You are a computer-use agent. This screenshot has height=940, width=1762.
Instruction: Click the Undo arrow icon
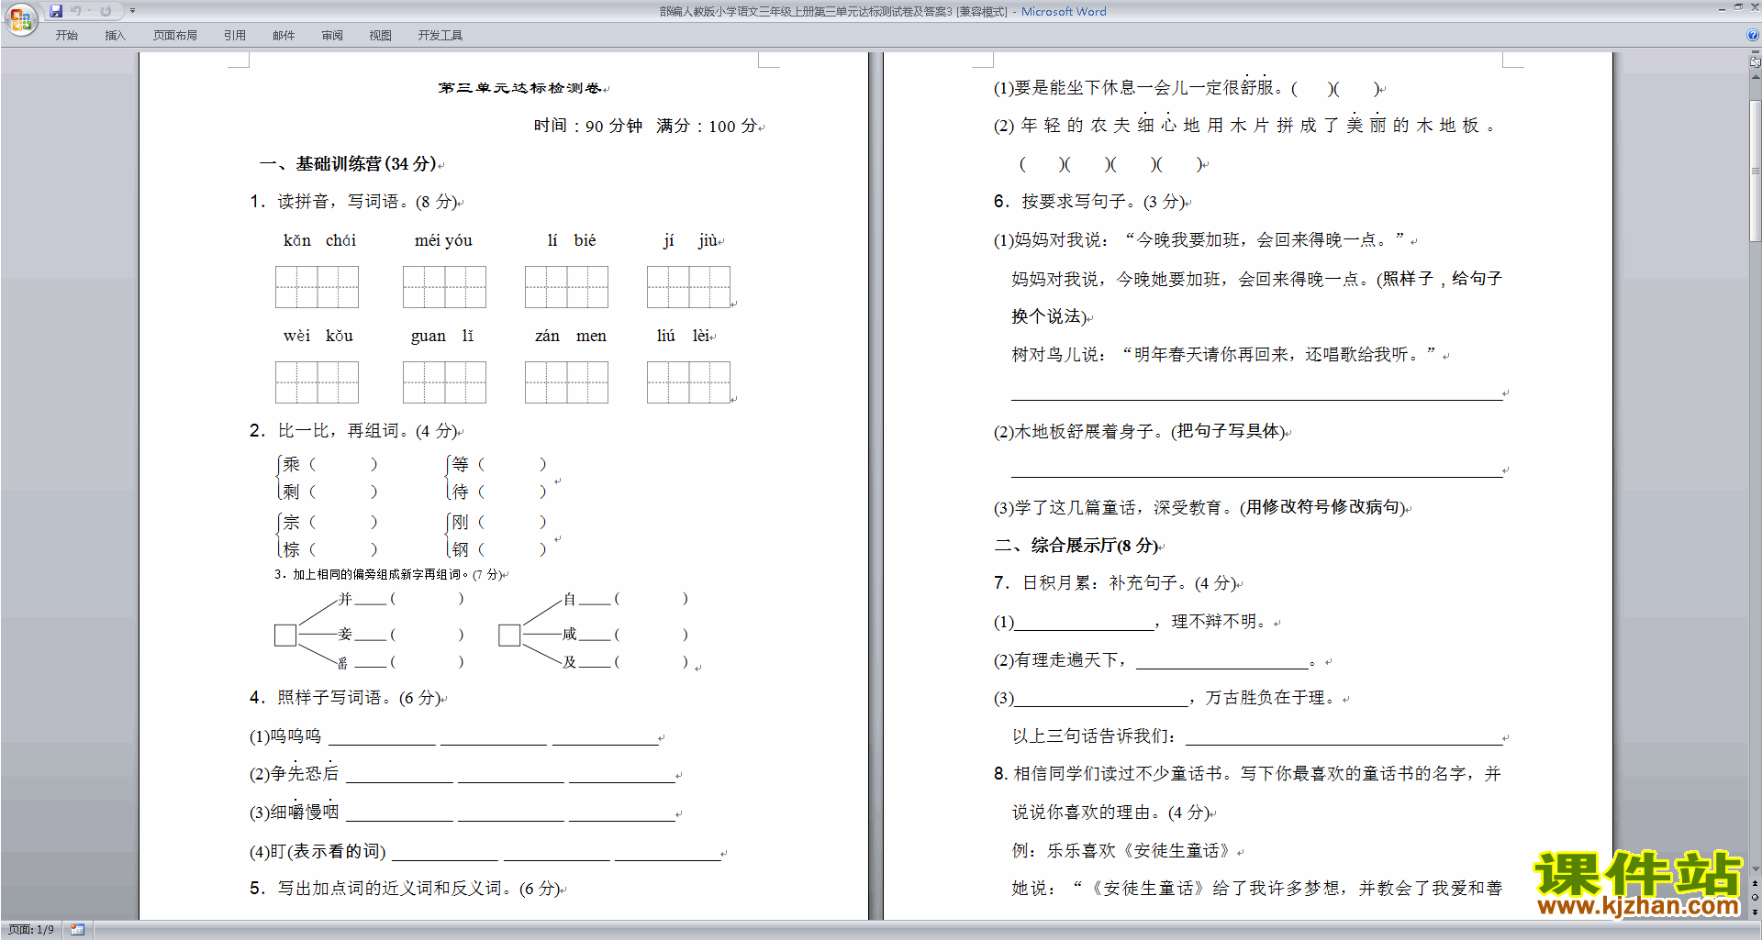click(76, 11)
